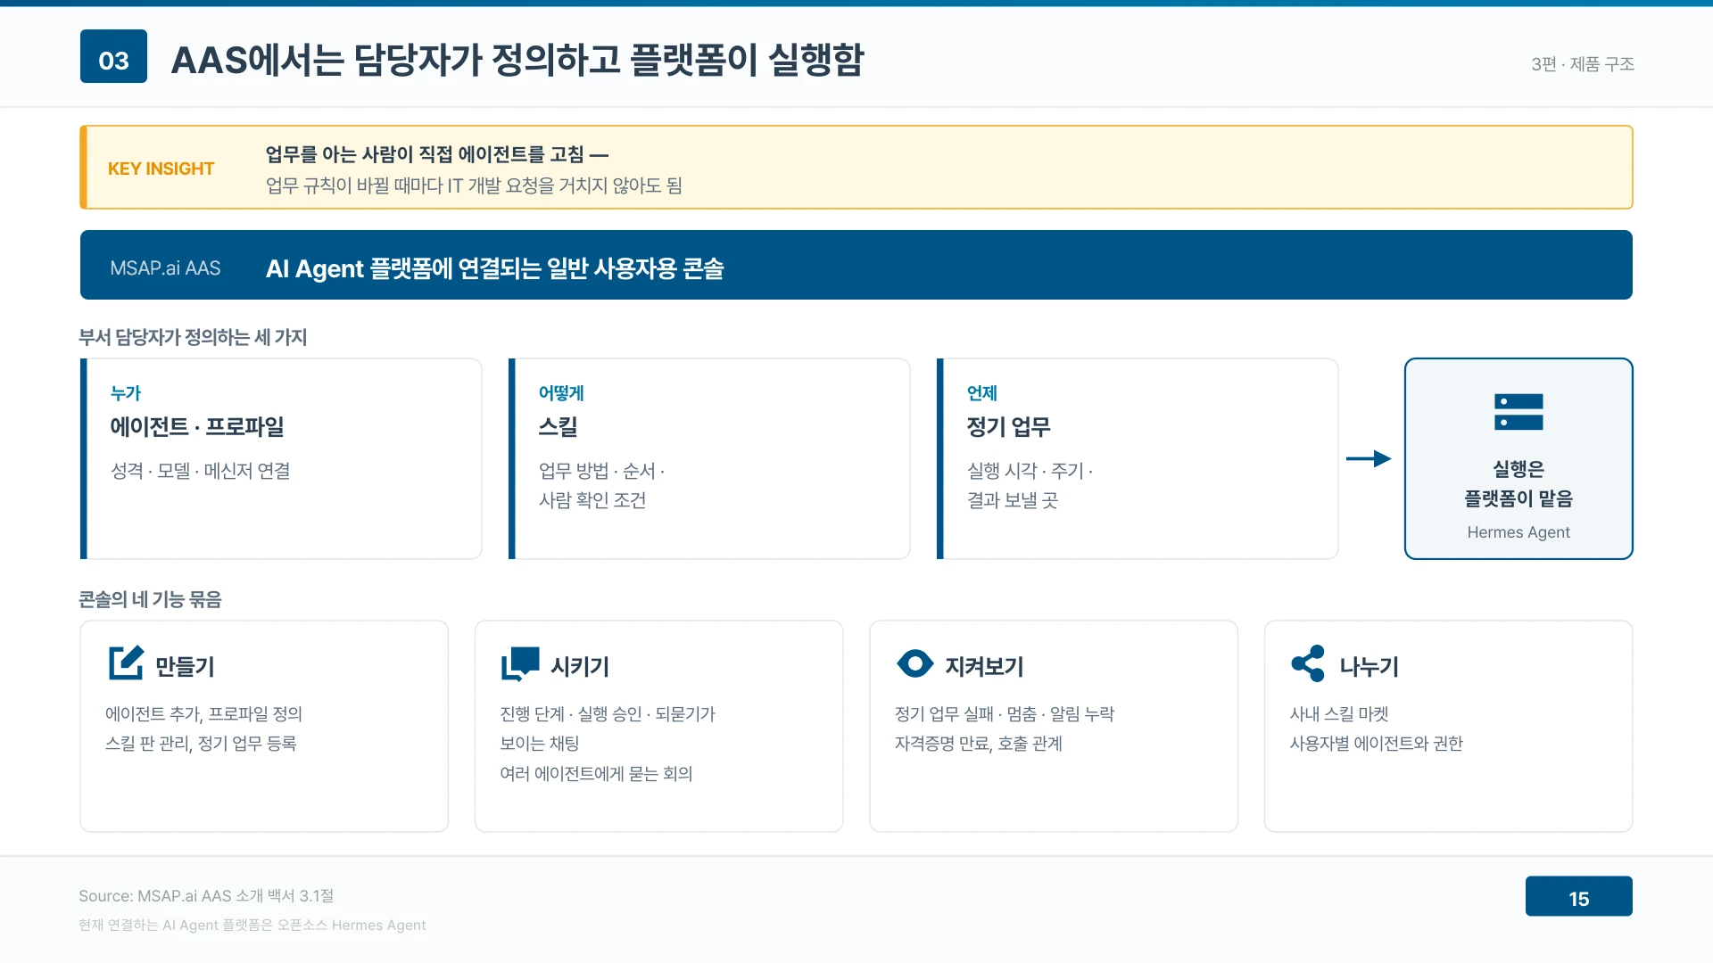Click the eye icon beside 지켜보기
1713x963 pixels.
click(914, 663)
